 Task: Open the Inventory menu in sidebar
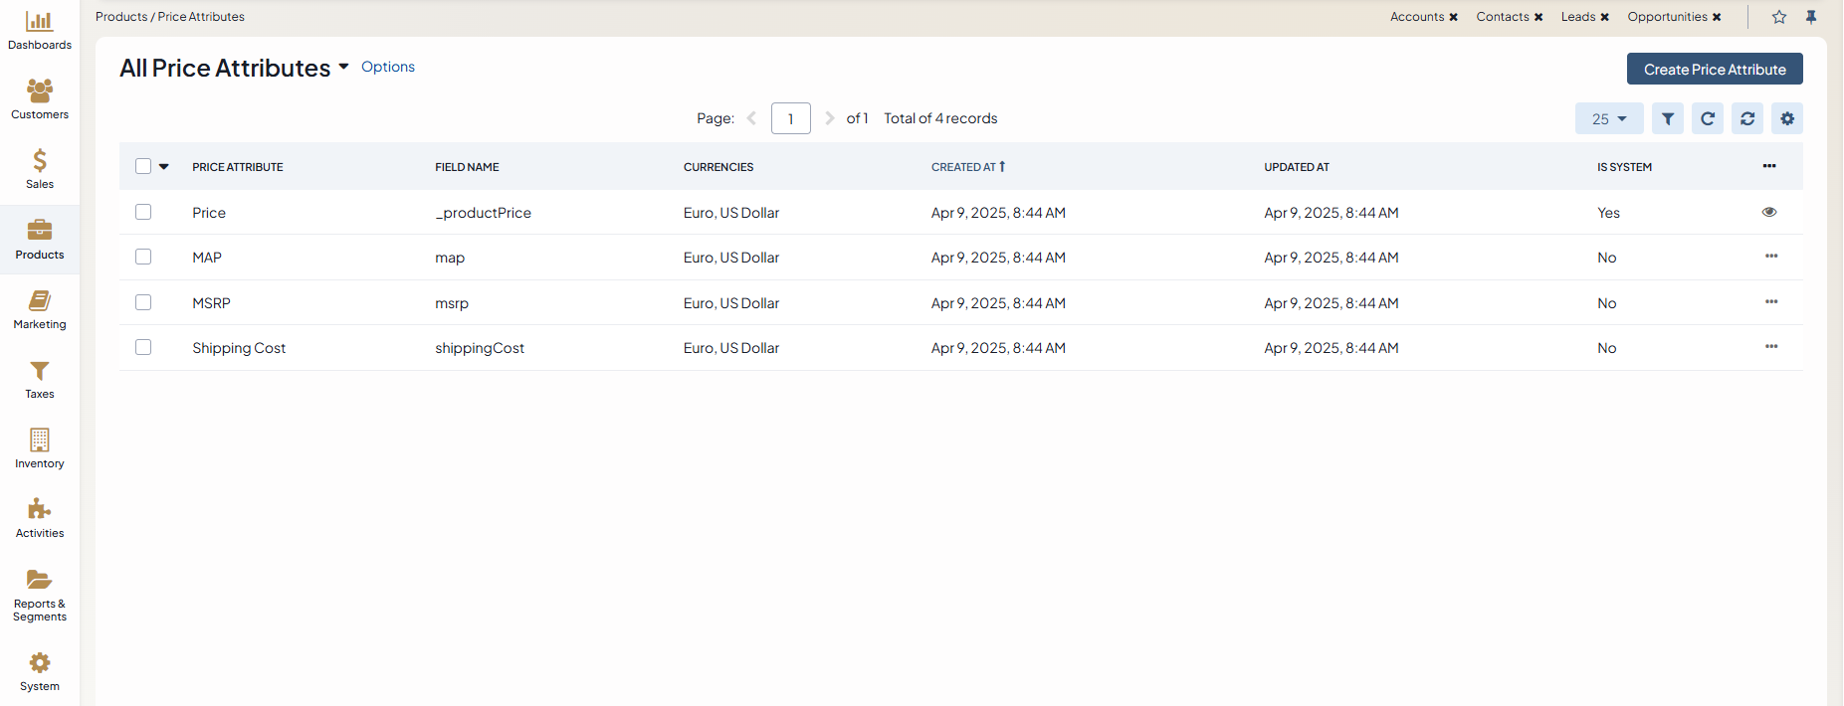pos(40,447)
